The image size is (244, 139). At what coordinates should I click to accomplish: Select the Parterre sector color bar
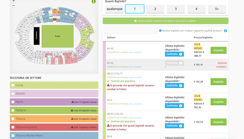click(54, 110)
